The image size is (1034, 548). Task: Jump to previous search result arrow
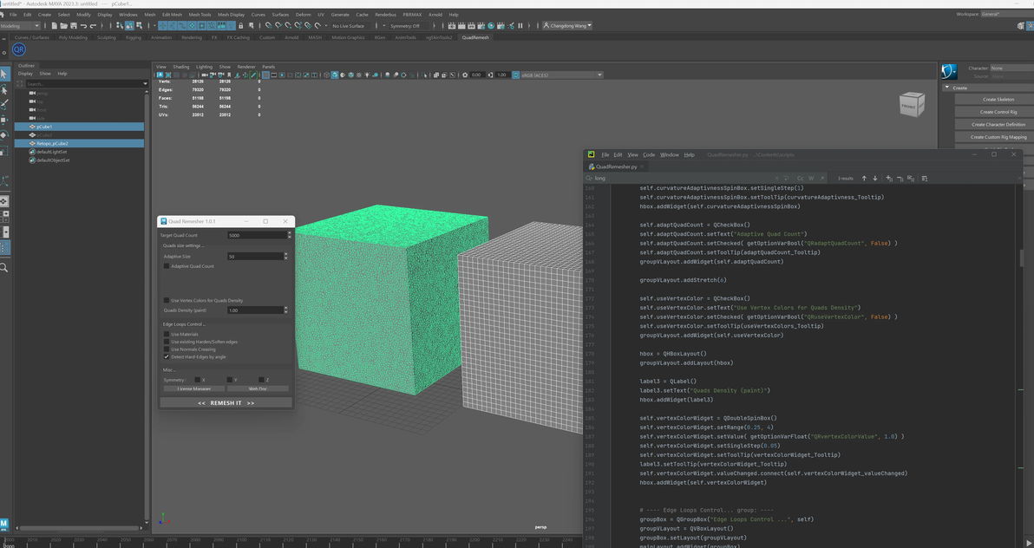click(x=864, y=179)
